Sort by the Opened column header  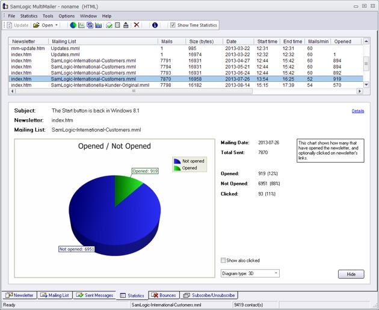click(x=346, y=42)
